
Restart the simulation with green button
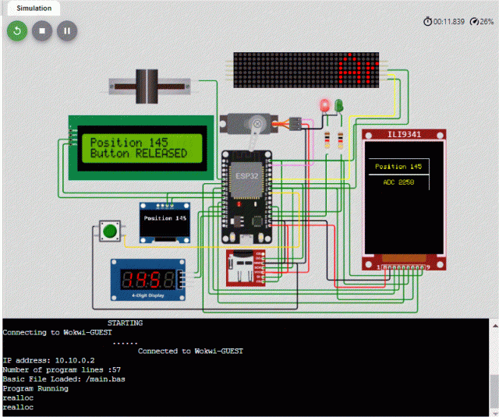[17, 31]
